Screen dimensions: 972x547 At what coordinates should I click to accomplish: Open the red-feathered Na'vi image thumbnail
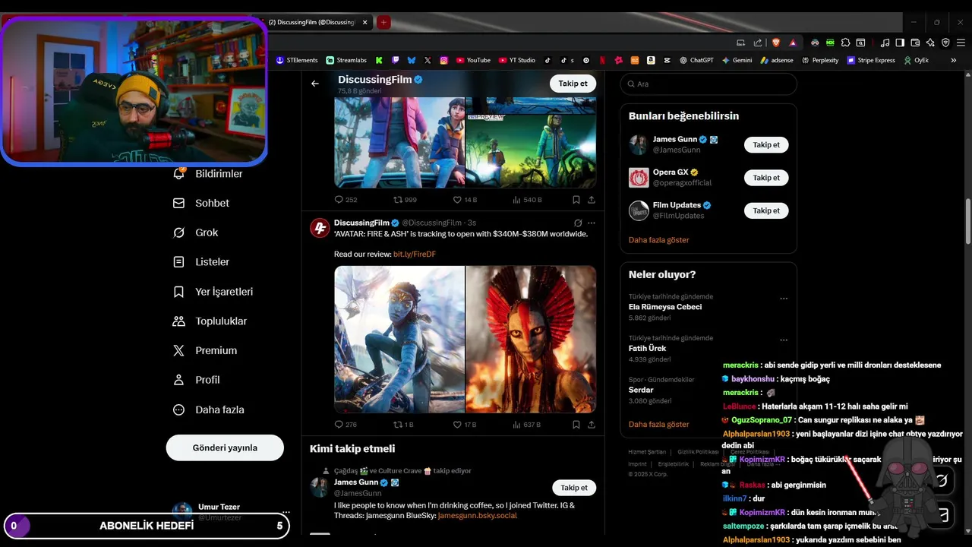tap(531, 339)
